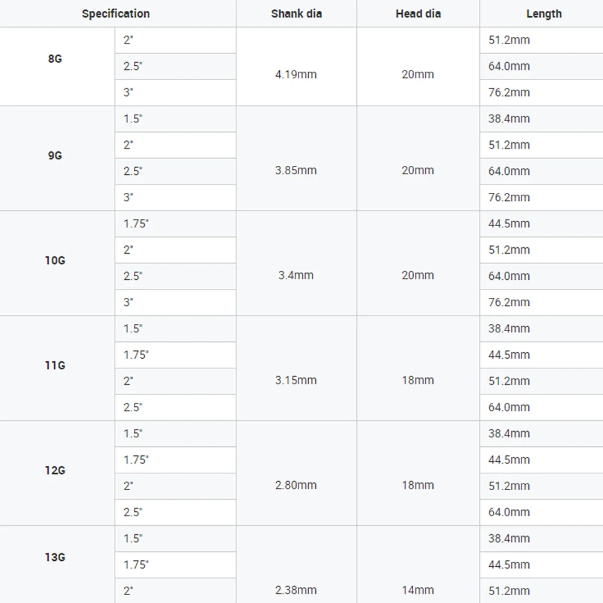The height and width of the screenshot is (603, 603).
Task: Select the 3.15mm shank diameter cell
Action: (296, 380)
